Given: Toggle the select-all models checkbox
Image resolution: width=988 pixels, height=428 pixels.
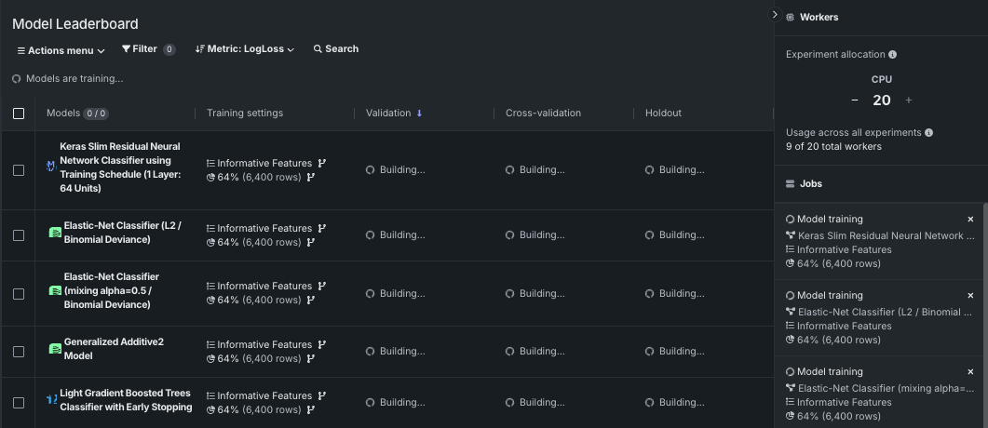Looking at the screenshot, I should (19, 114).
